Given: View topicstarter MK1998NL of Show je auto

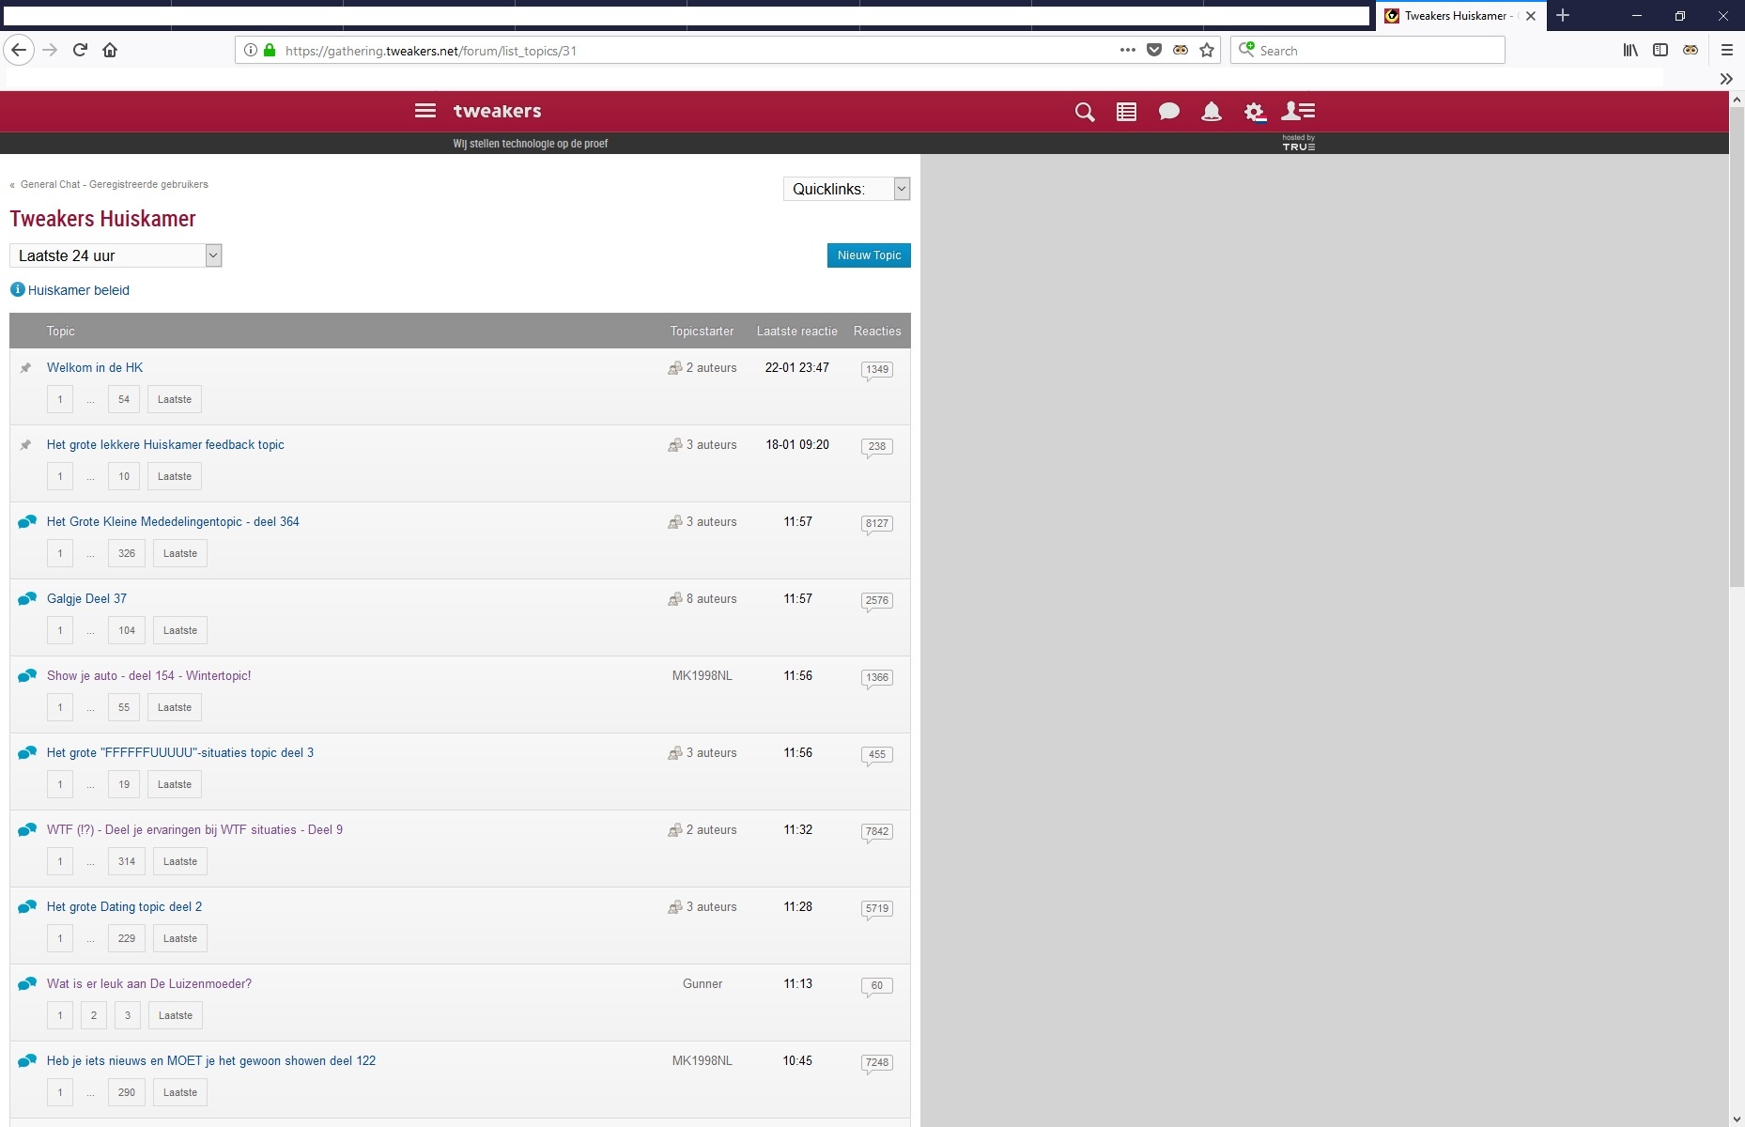Looking at the screenshot, I should click(x=703, y=675).
